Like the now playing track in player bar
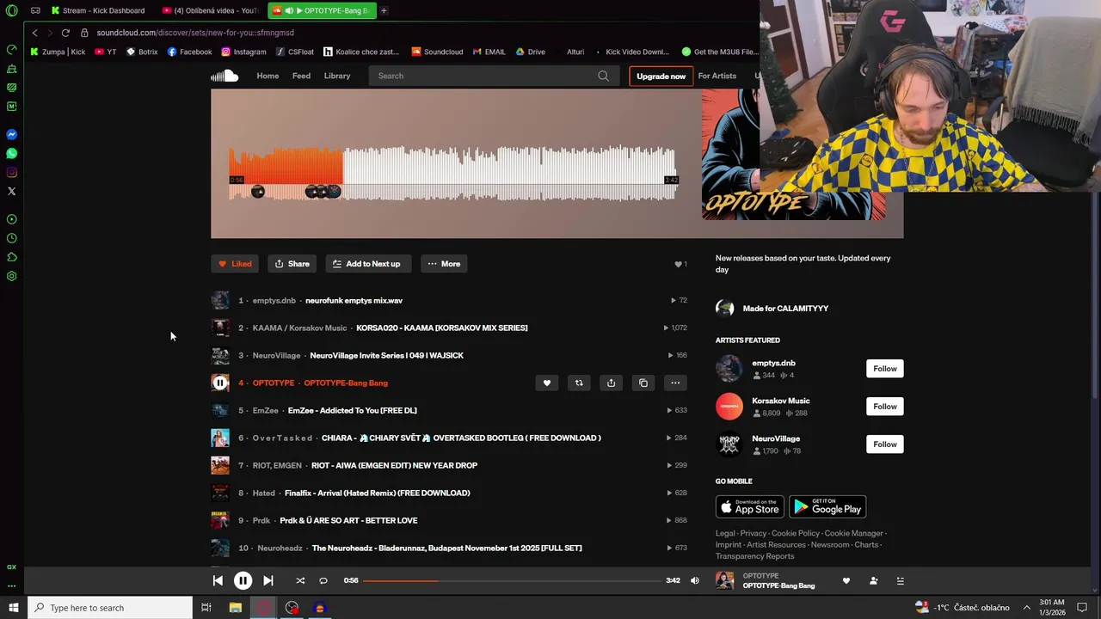This screenshot has width=1101, height=619. [x=846, y=580]
